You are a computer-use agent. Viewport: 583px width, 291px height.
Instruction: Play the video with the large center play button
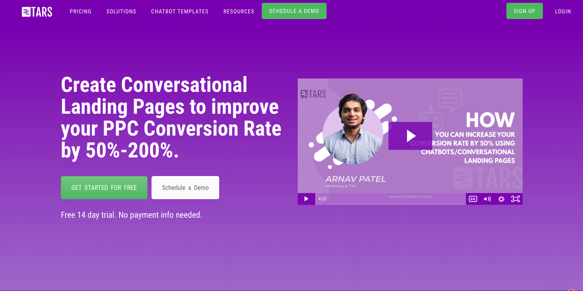click(x=410, y=136)
